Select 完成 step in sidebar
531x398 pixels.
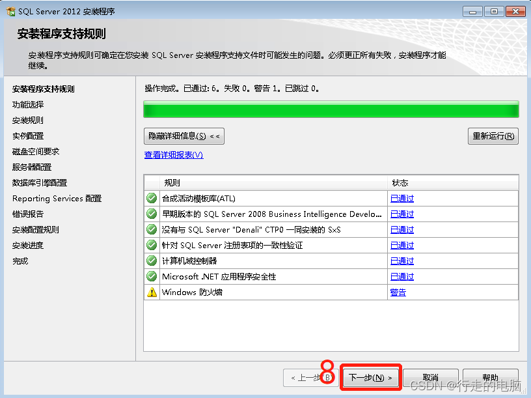tap(20, 261)
